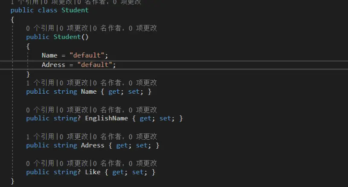Open "1 个引用" references above the Adress property
The image size is (348, 187).
(40, 137)
